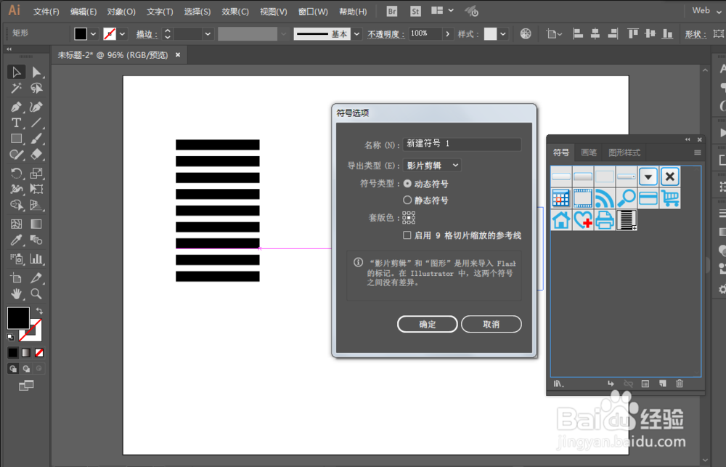Select the Pen tool

coord(16,107)
